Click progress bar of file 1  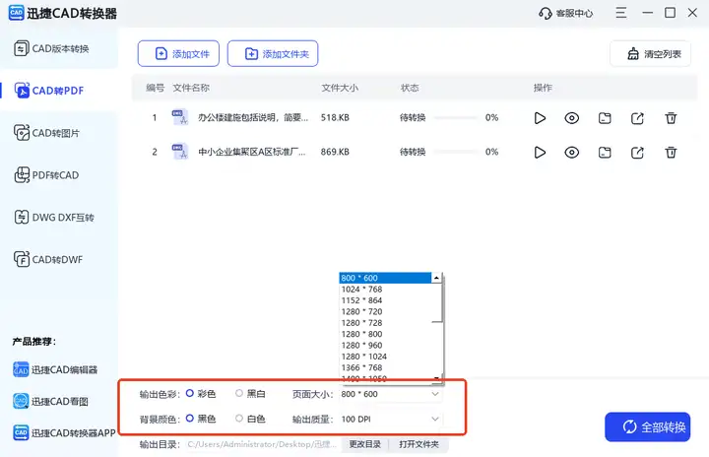(x=455, y=117)
